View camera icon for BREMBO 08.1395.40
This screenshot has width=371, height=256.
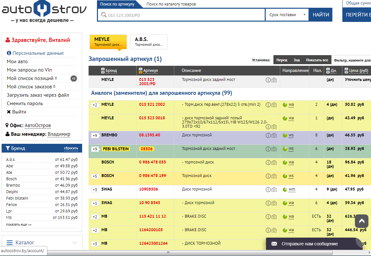coord(274,135)
